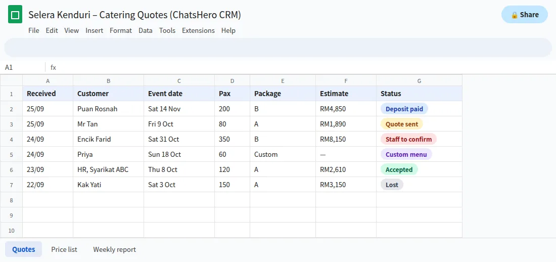Open the Extensions menu

198,30
